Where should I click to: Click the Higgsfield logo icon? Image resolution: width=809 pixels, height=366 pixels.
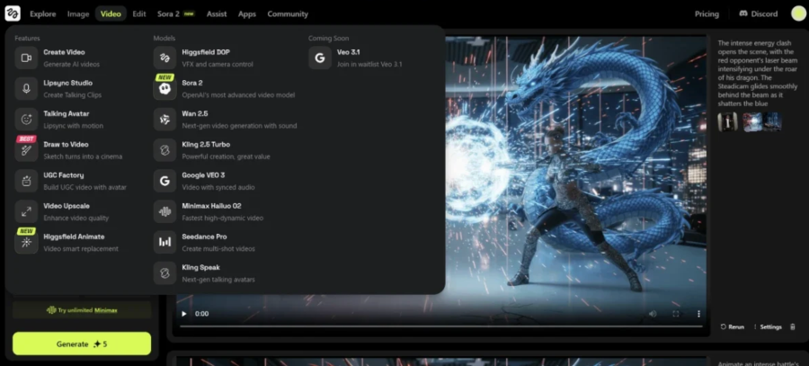point(13,13)
